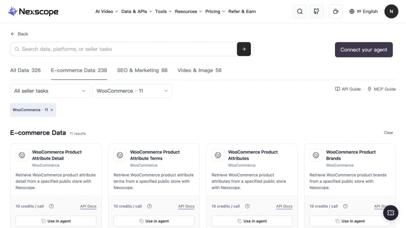406x228 pixels.
Task: Expand the Resources menu
Action: point(188,11)
